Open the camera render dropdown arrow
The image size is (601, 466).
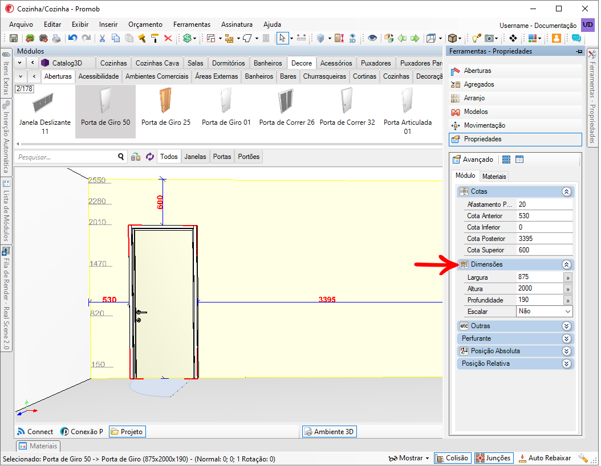[x=496, y=38]
